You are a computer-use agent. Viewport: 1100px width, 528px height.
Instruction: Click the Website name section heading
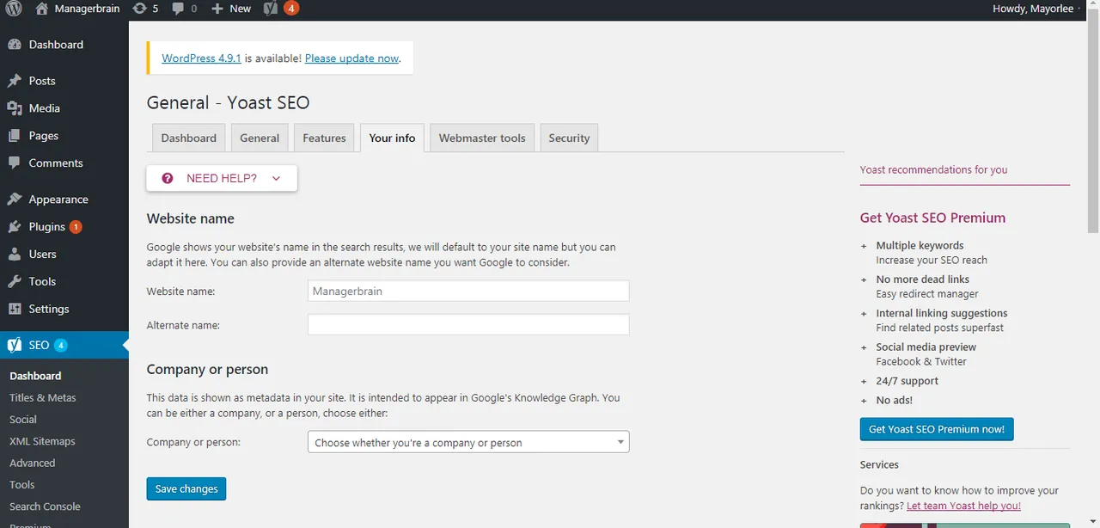(190, 218)
